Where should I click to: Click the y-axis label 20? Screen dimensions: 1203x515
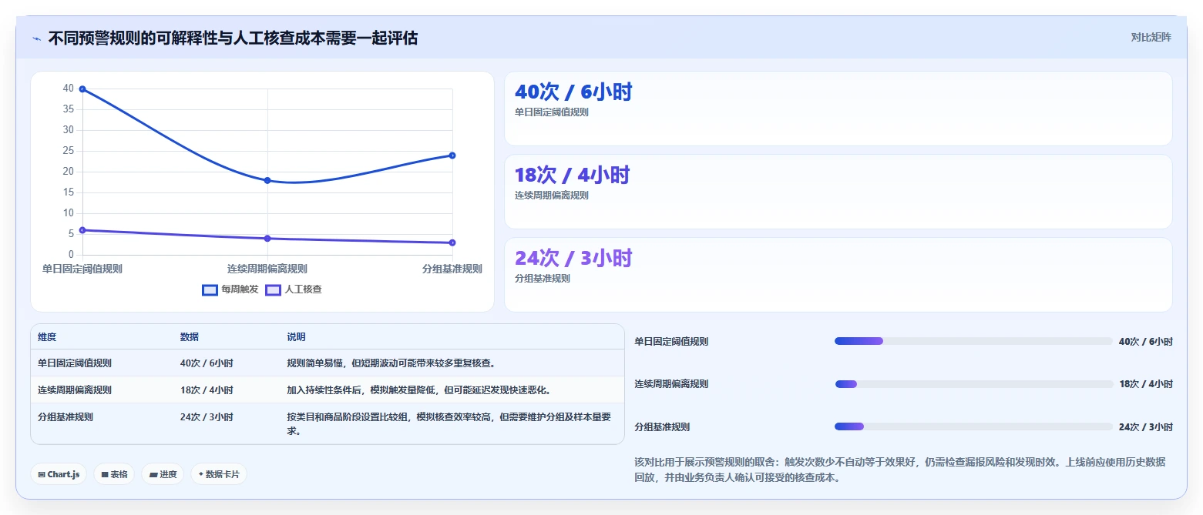69,172
